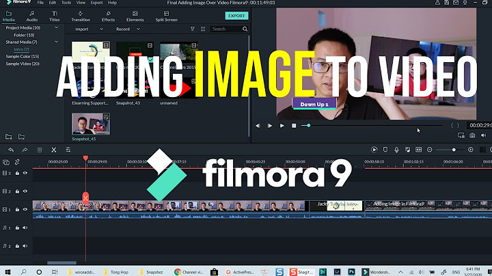Select the Snapshot_45 thumbnail
Screen dimensions: 492x276
coord(91,124)
